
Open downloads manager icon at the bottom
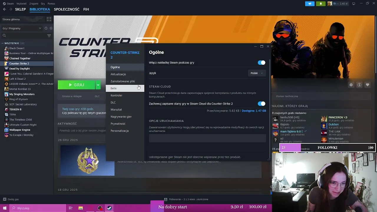click(166, 199)
